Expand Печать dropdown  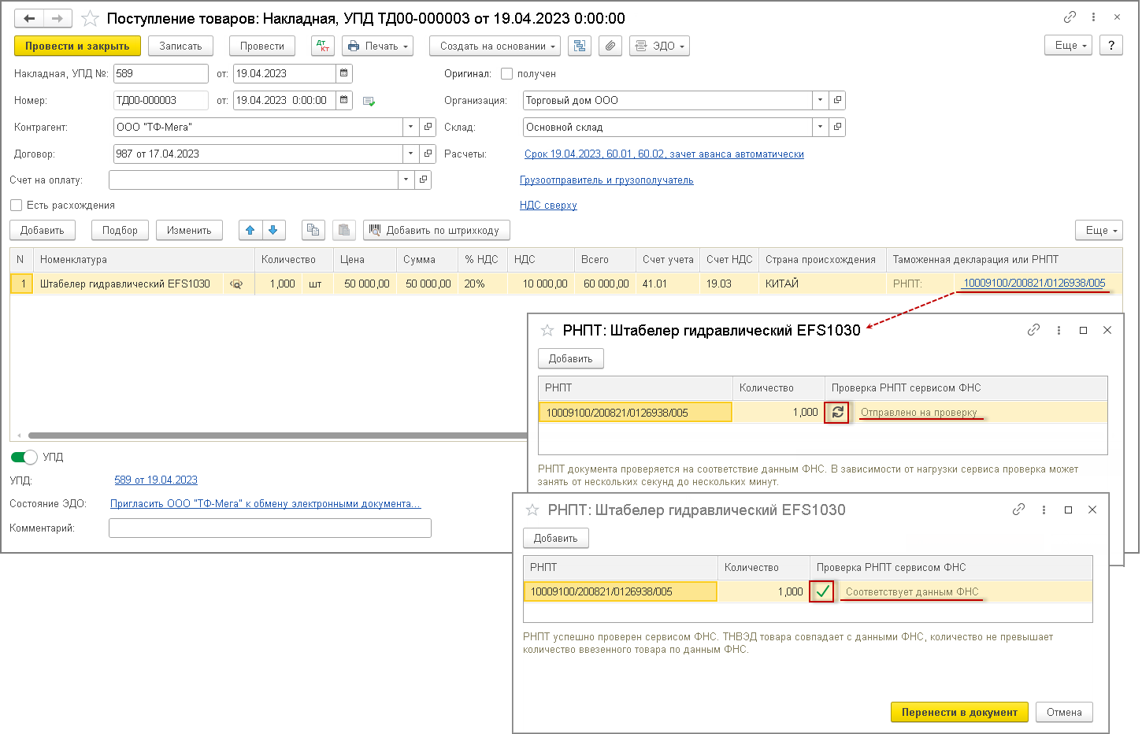378,46
